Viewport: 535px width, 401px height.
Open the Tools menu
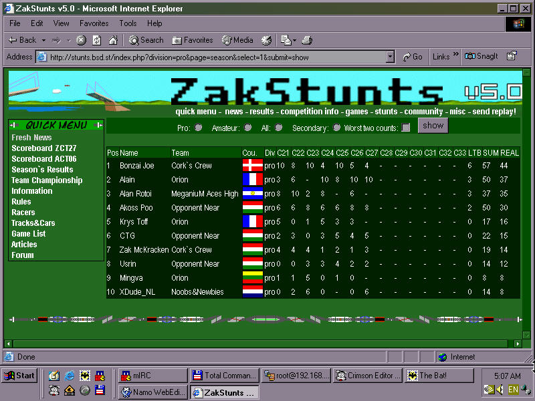click(128, 23)
